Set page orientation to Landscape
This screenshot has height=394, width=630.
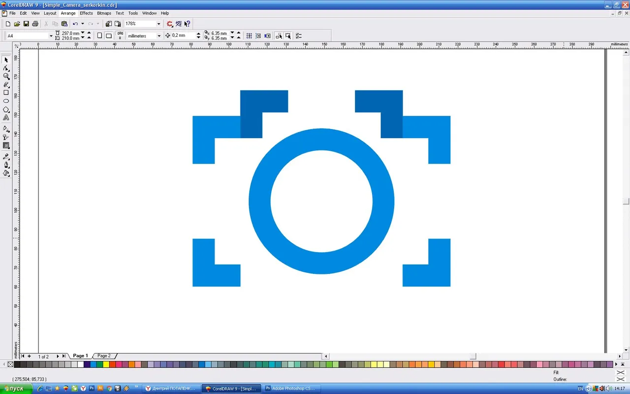109,36
